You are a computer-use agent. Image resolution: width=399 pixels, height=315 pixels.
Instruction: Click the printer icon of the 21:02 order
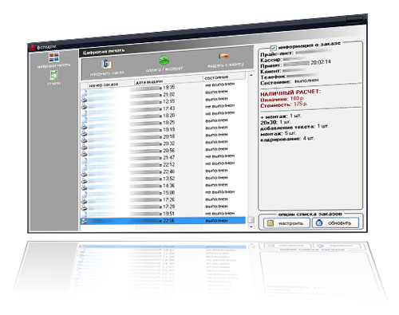click(84, 100)
